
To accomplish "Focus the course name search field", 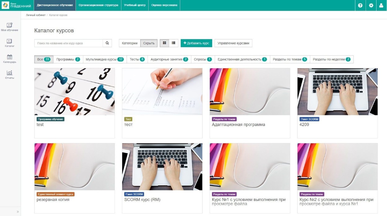I will pyautogui.click(x=68, y=43).
